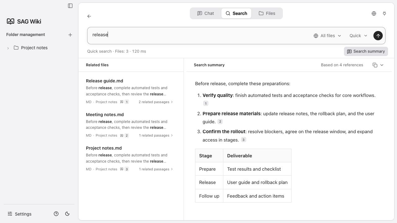Click citation badge 1 in summary
This screenshot has height=223, width=397.
pos(206,103)
